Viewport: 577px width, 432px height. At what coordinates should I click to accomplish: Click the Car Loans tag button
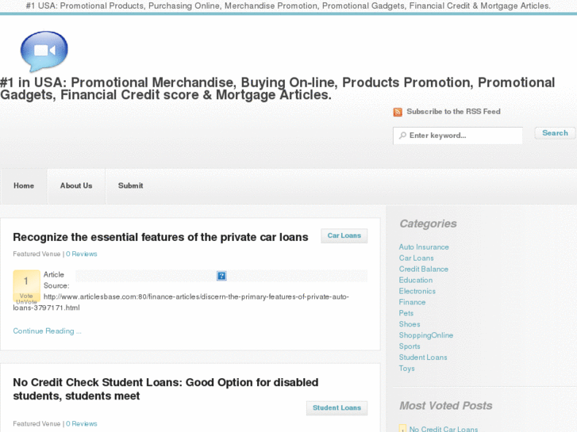(x=344, y=235)
